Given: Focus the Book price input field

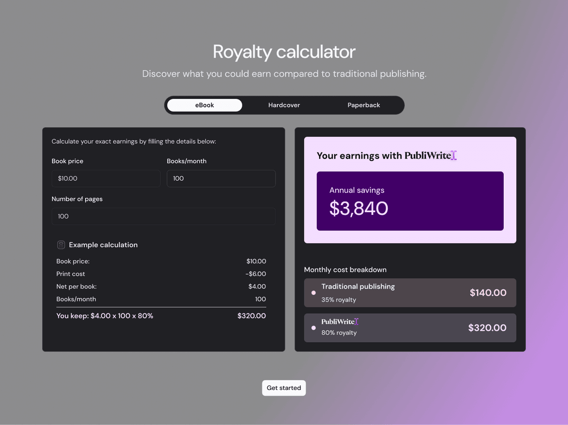Looking at the screenshot, I should [x=106, y=178].
